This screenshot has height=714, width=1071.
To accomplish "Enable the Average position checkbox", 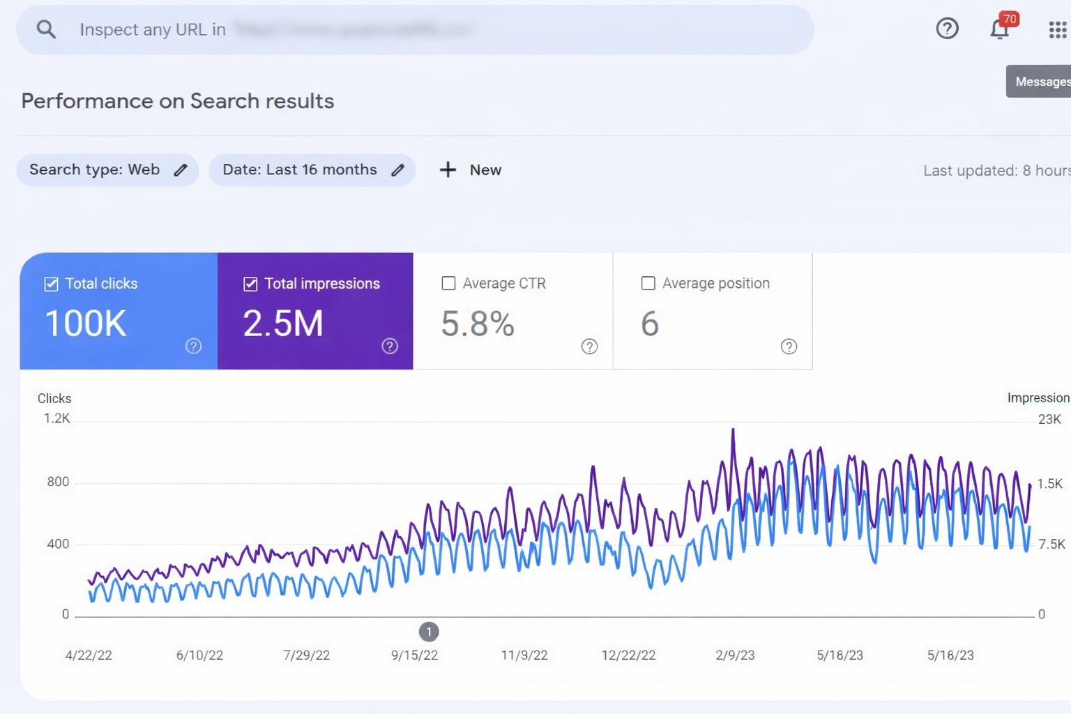I will point(648,283).
